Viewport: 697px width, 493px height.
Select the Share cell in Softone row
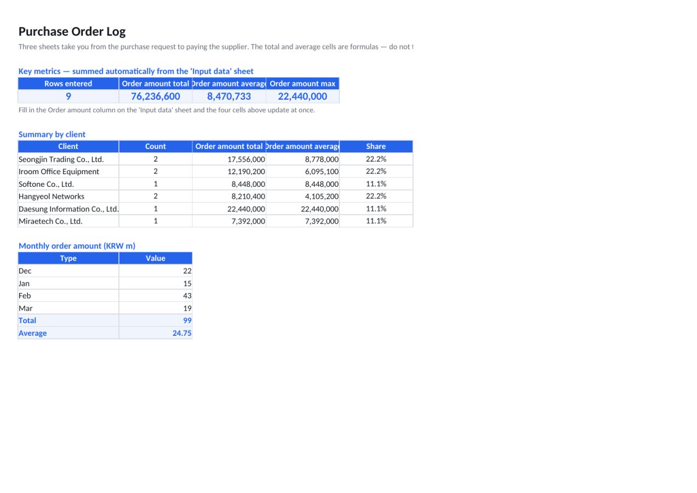point(376,184)
